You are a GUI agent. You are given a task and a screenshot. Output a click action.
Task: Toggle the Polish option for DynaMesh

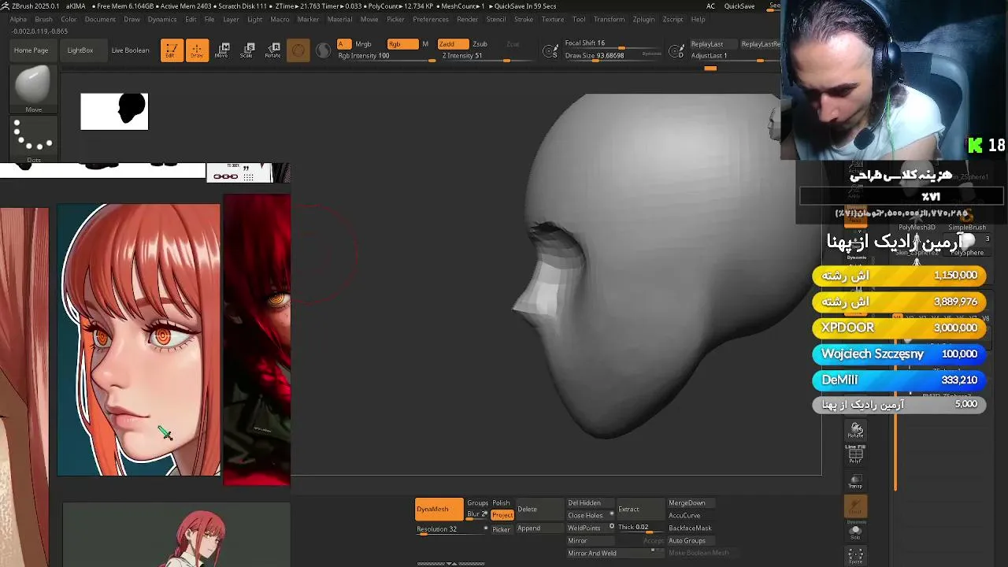click(x=501, y=503)
